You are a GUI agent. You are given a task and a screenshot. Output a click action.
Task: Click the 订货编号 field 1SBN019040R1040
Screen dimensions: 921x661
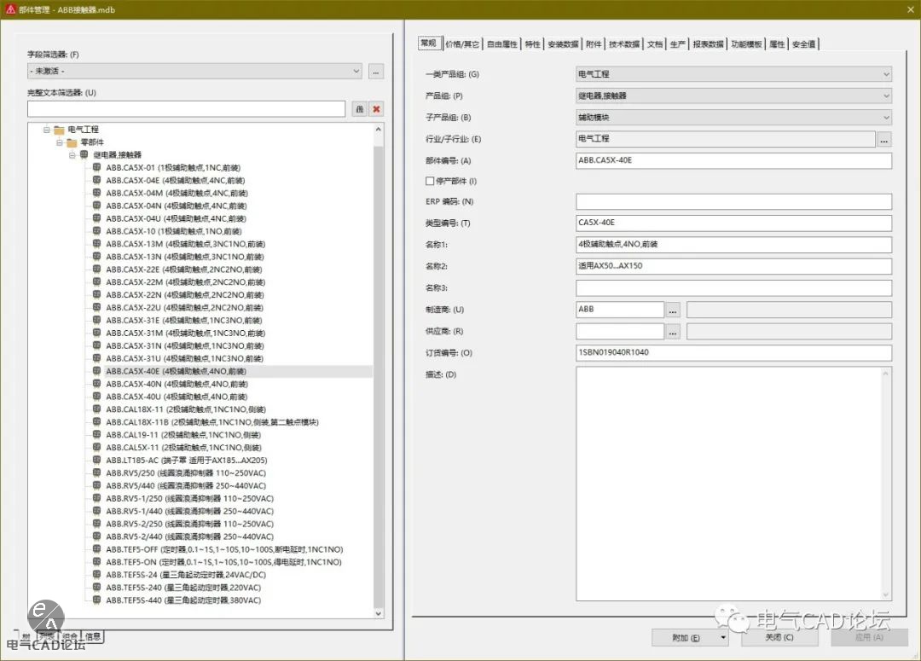[x=733, y=352]
